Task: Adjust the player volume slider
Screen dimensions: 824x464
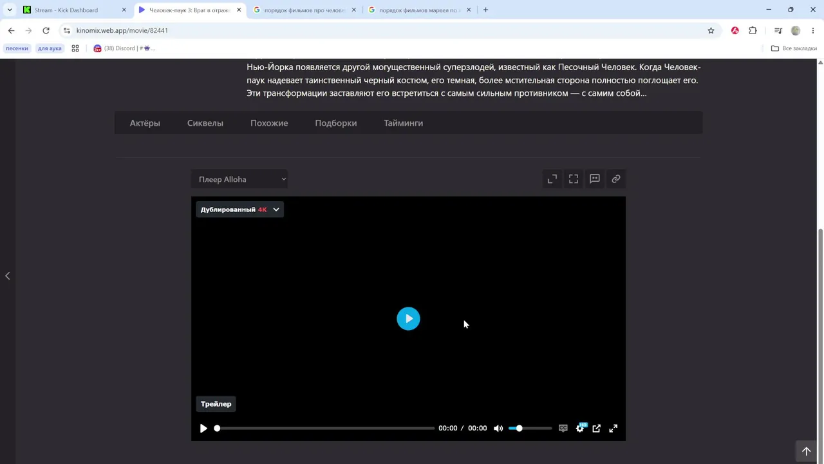Action: (530, 429)
